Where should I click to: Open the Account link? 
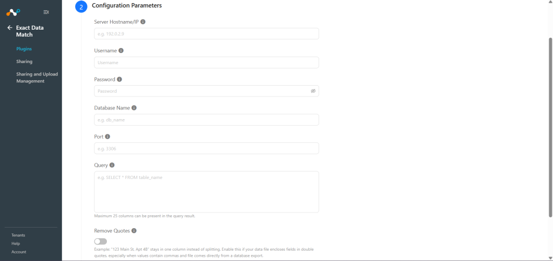click(19, 252)
